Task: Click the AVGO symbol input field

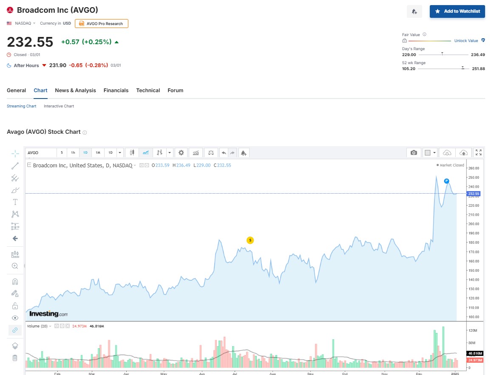Action: coord(41,152)
